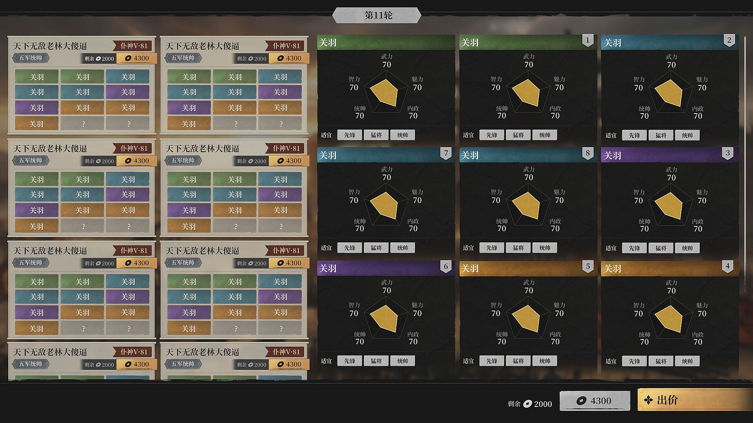This screenshot has height=423, width=753.
Task: Click the 关羽 name header on card 2
Action: [670, 42]
